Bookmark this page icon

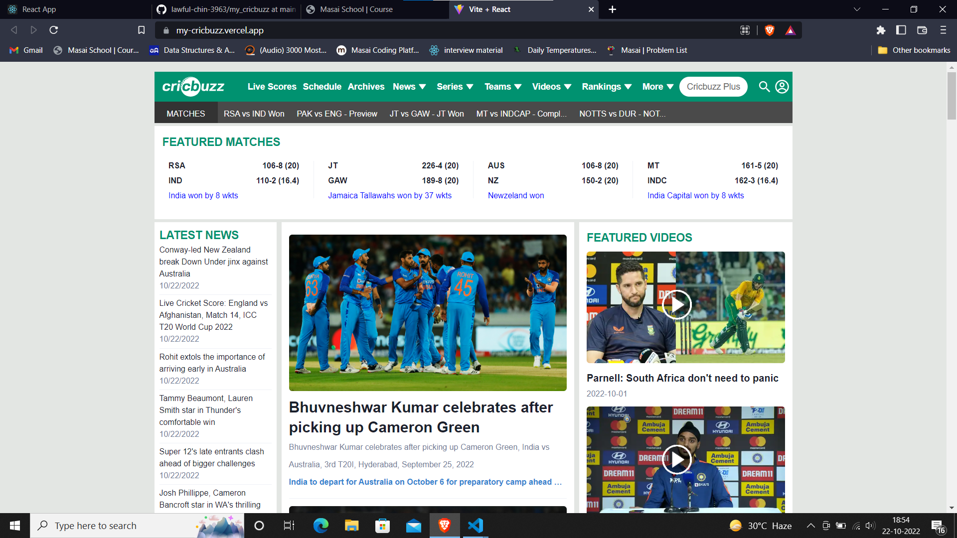pyautogui.click(x=141, y=30)
